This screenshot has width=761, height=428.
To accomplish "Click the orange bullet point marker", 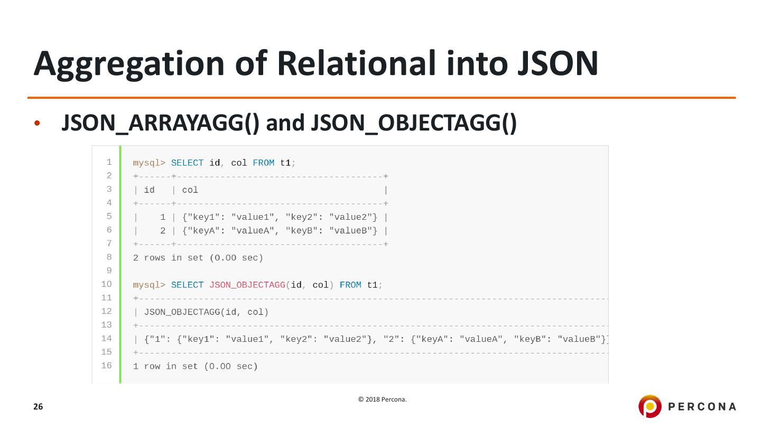I will coord(37,124).
